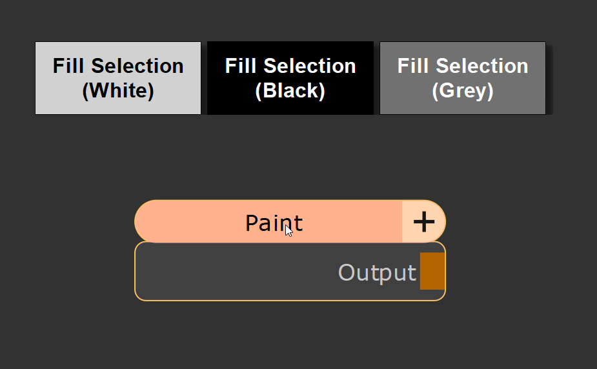Fill the selection with grey
This screenshot has height=369, width=597.
click(463, 78)
